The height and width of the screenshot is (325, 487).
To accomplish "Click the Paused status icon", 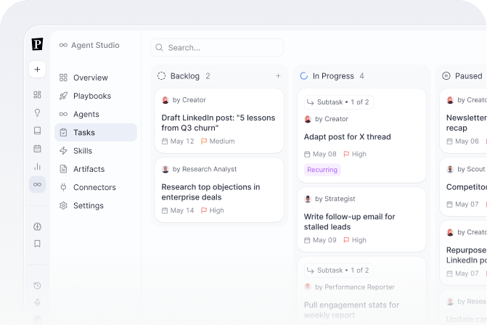I will point(446,76).
